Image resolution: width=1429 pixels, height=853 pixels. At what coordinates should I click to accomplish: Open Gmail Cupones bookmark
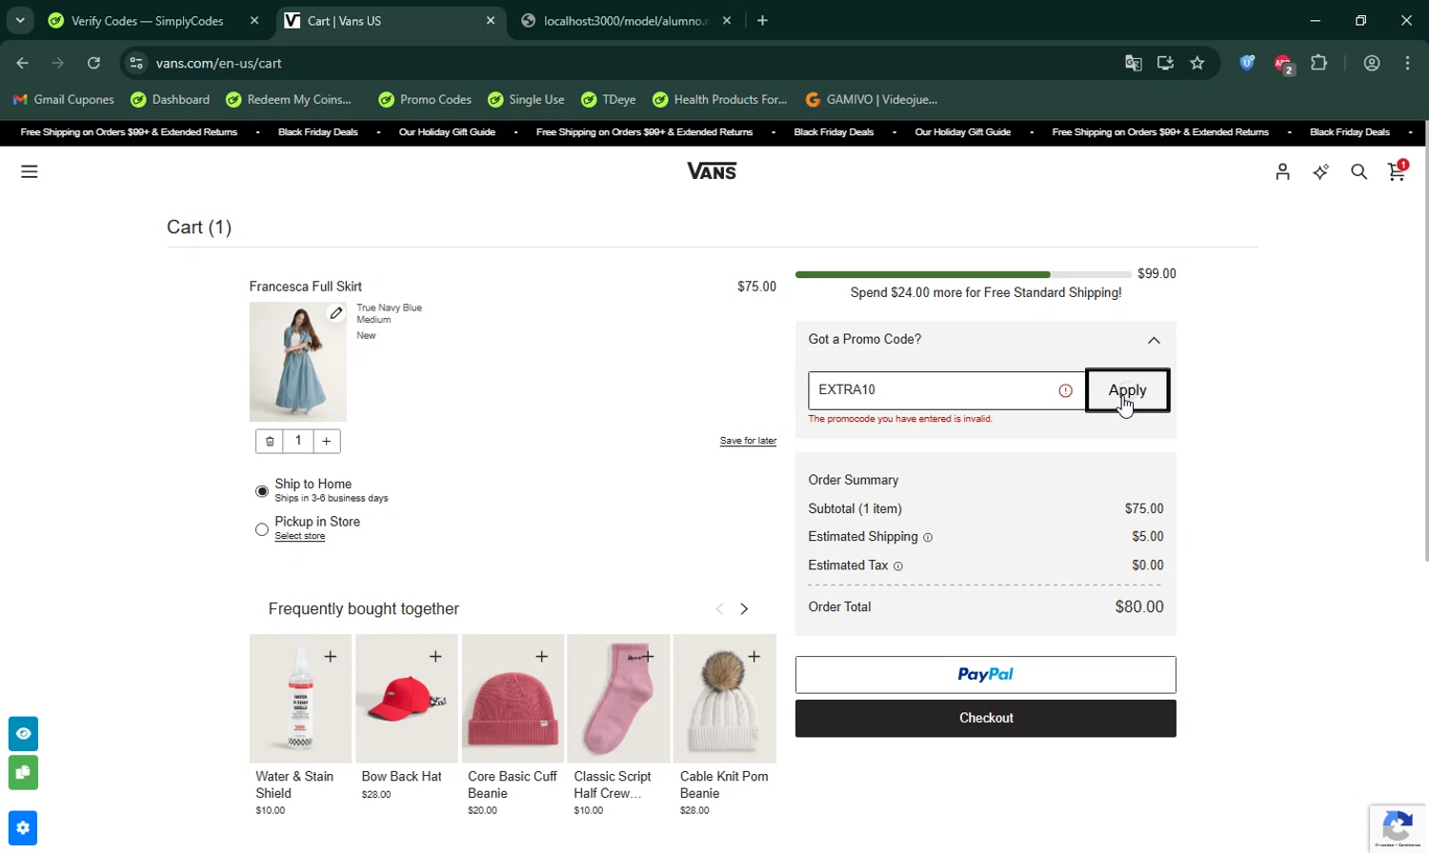click(64, 99)
